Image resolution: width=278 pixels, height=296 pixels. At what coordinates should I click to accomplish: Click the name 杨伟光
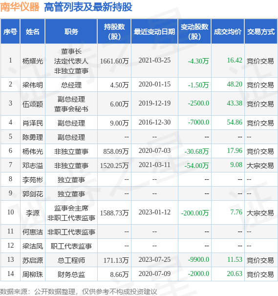click(x=33, y=151)
